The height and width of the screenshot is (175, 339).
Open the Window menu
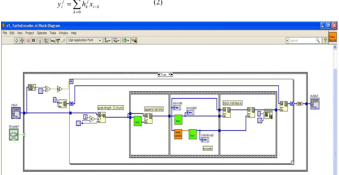tap(64, 33)
